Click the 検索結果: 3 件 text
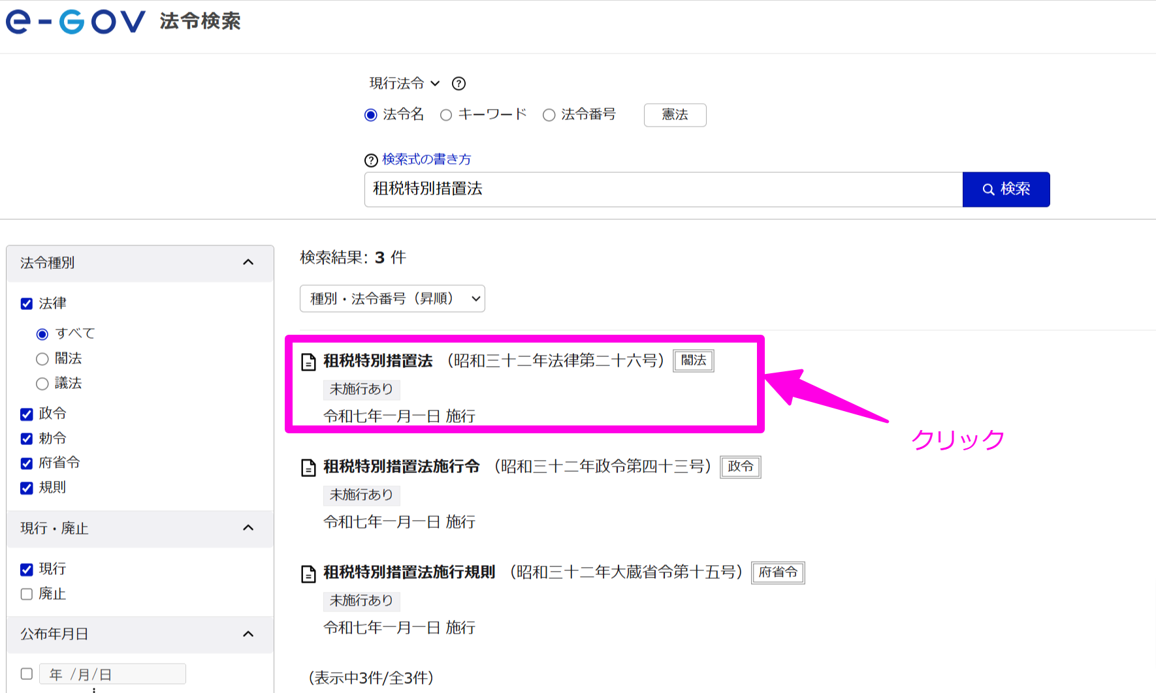Viewport: 1156px width, 693px height. coord(353,258)
